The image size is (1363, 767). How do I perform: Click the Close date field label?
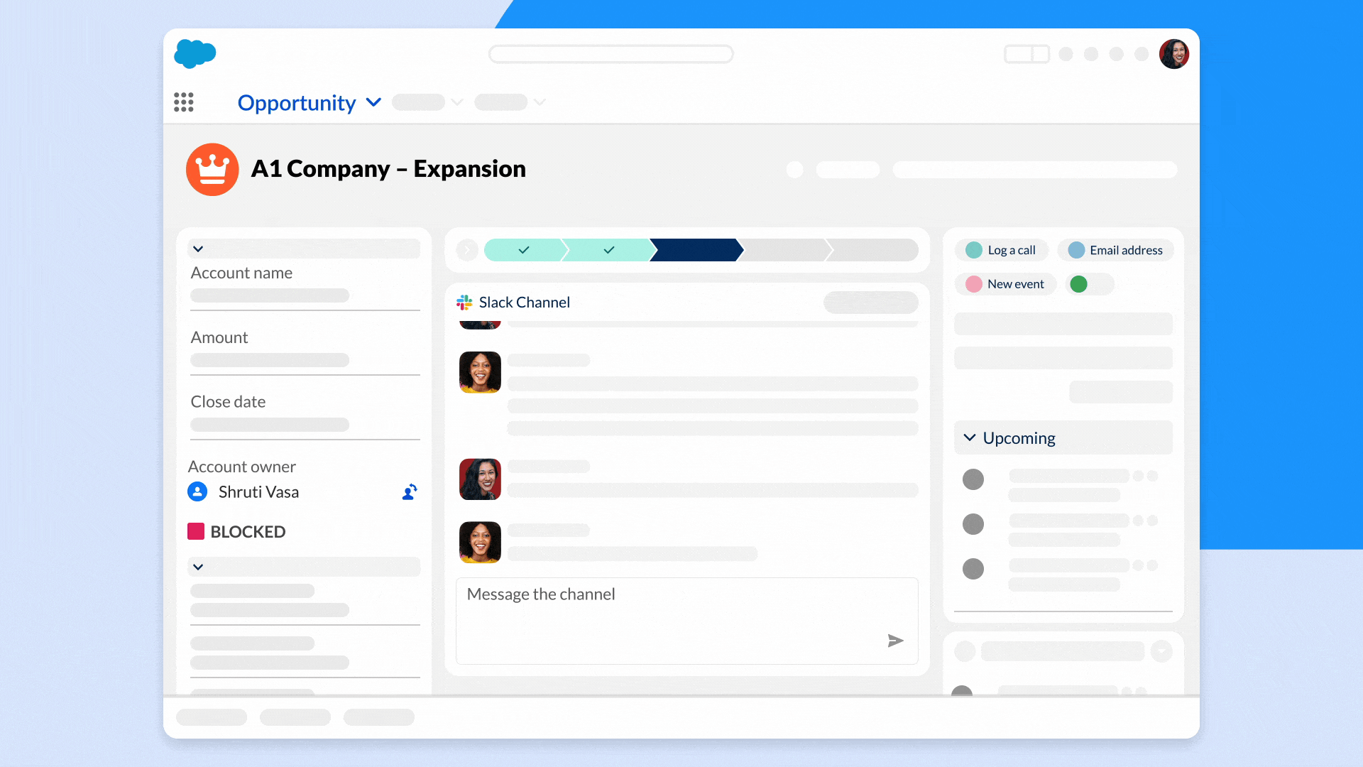(228, 401)
